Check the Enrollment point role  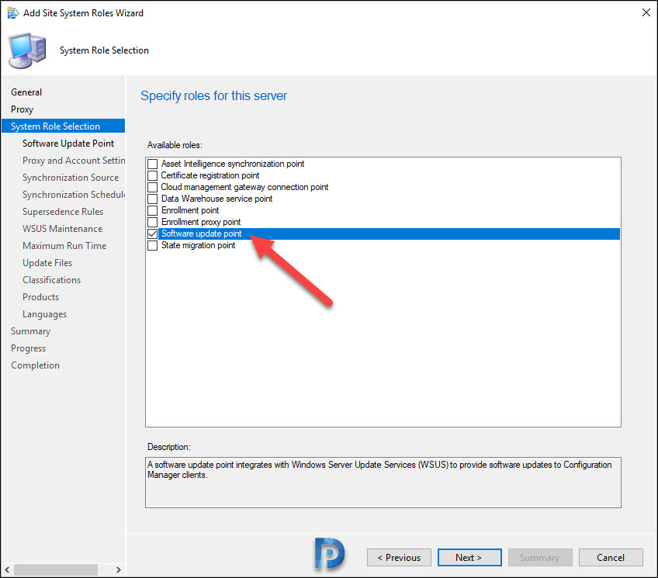(x=153, y=210)
